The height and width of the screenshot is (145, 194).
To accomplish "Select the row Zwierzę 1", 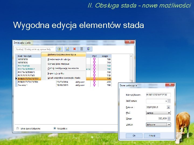I will click(63, 85).
